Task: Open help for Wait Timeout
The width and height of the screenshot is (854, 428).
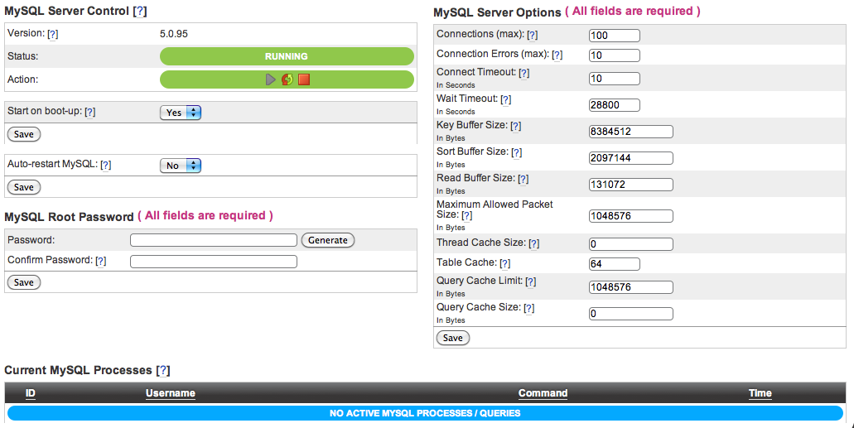Action: tap(505, 99)
